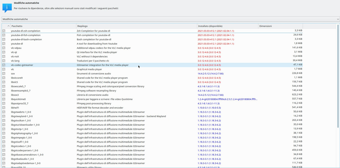Image resolution: width=340 pixels, height=168 pixels.
Task: Click status icon next to libswscale5_7
Action: pyautogui.click(x=4, y=86)
